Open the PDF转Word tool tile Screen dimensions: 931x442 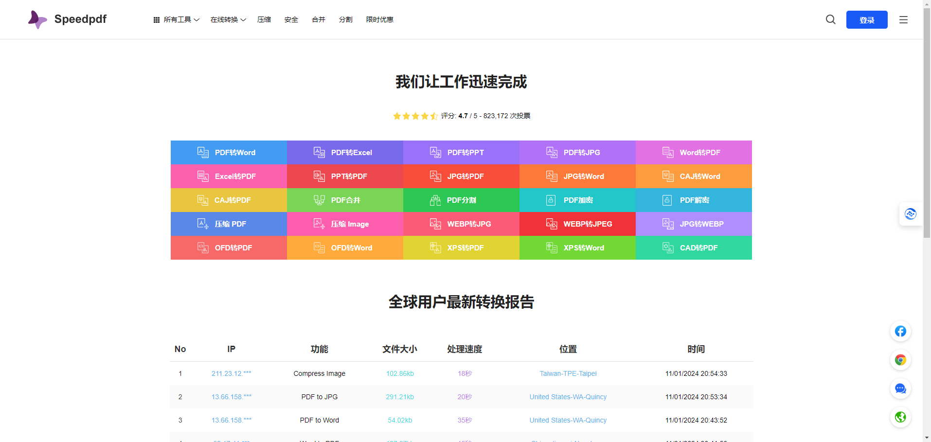coord(229,152)
